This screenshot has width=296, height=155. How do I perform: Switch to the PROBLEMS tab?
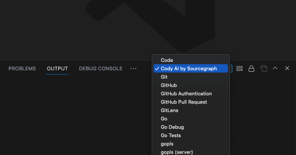[22, 69]
